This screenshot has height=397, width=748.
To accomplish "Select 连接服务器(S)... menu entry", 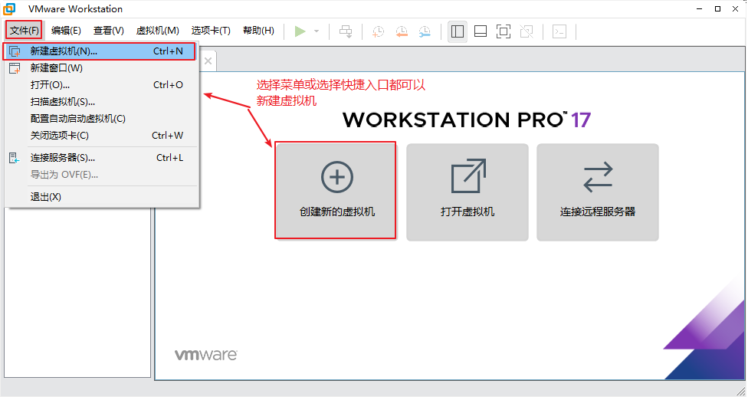I will [101, 158].
